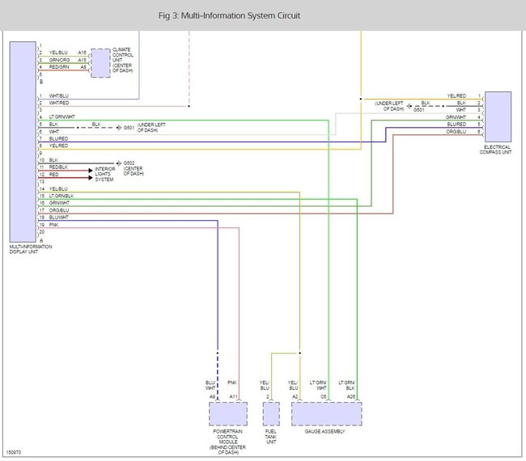Viewport: 526px width, 461px height.
Task: Click "LT GRN/WHT" label at display unit pin 4
Action: click(62, 117)
